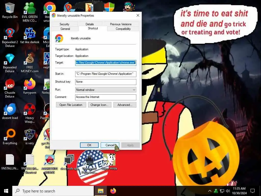The width and height of the screenshot is (261, 196).
Task: Click the Open File Location button
Action: click(x=71, y=105)
